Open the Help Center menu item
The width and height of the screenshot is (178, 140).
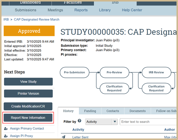point(132,10)
